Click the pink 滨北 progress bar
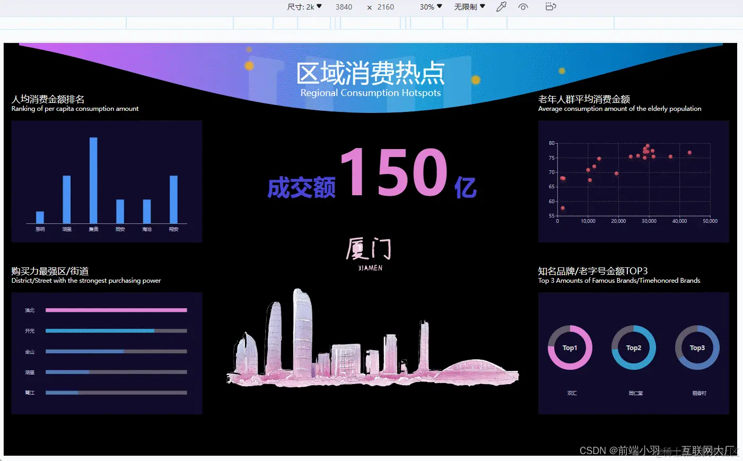Viewport: 743px width, 461px height. (x=116, y=310)
